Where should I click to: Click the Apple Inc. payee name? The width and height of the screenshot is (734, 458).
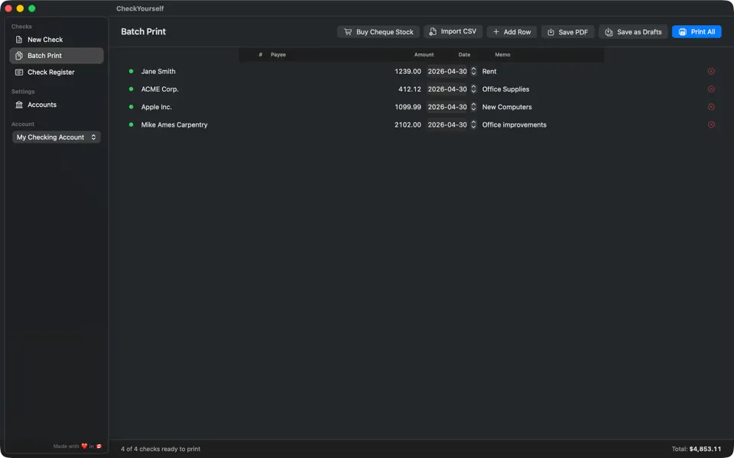[x=156, y=107]
